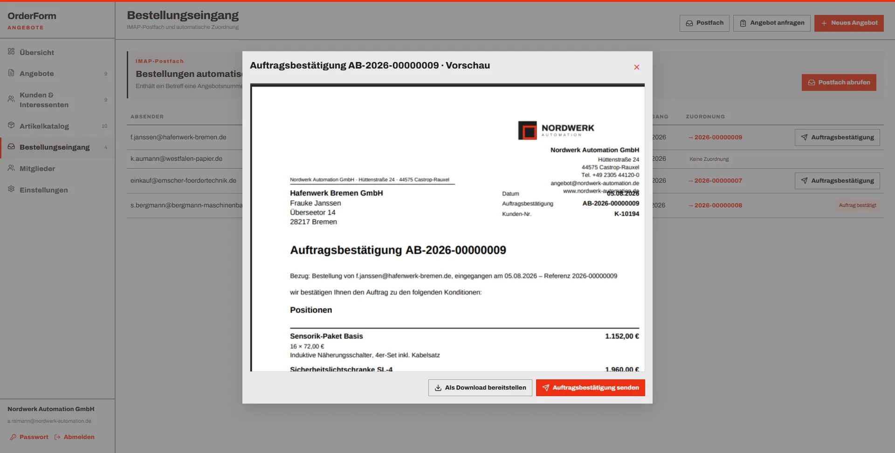Open Angebote in the sidebar
The image size is (895, 453).
[x=57, y=74]
